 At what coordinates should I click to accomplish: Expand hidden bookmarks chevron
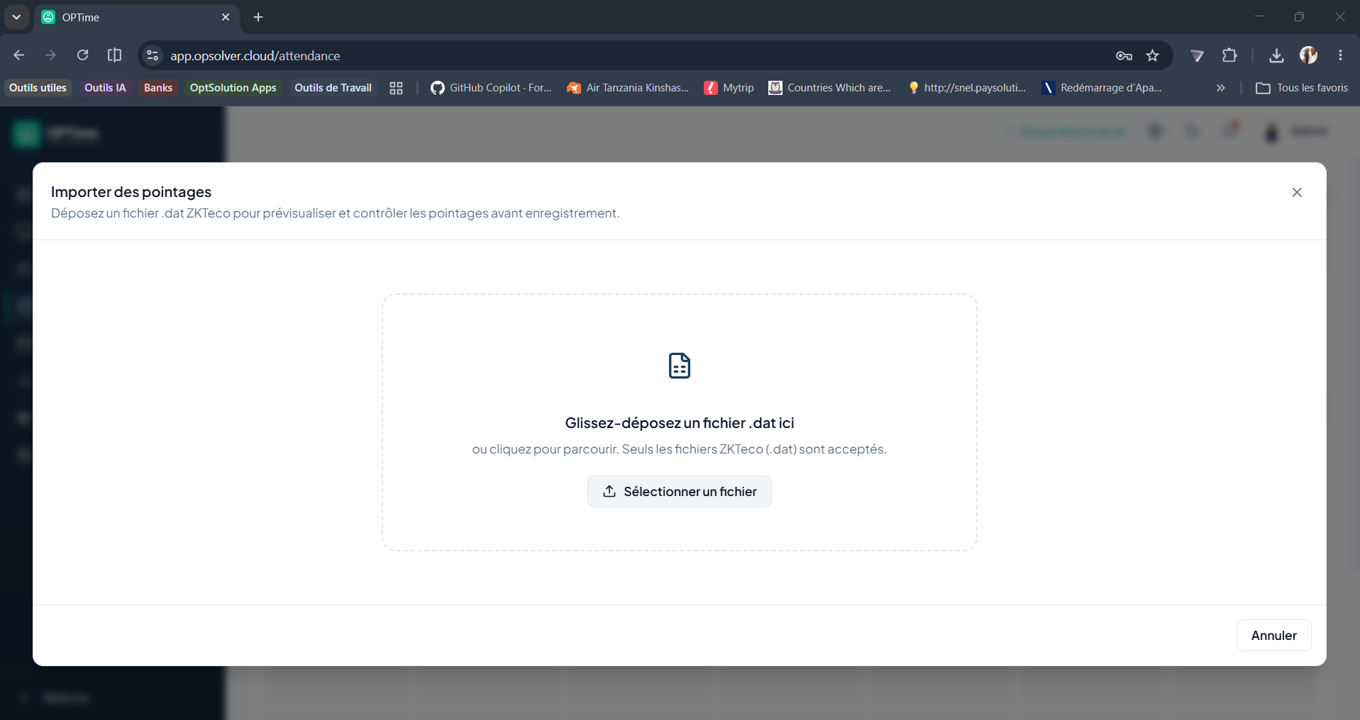click(x=1220, y=88)
